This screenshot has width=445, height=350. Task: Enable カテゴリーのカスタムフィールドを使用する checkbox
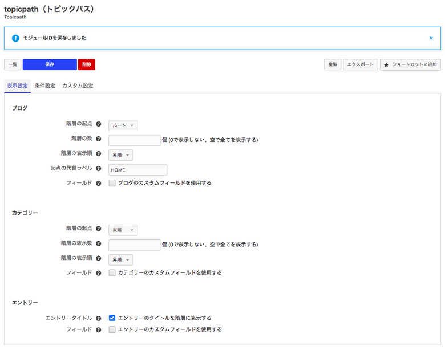click(112, 272)
